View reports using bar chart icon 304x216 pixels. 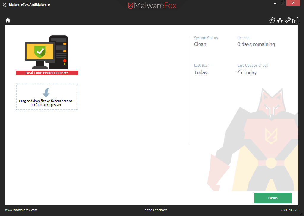(295, 20)
